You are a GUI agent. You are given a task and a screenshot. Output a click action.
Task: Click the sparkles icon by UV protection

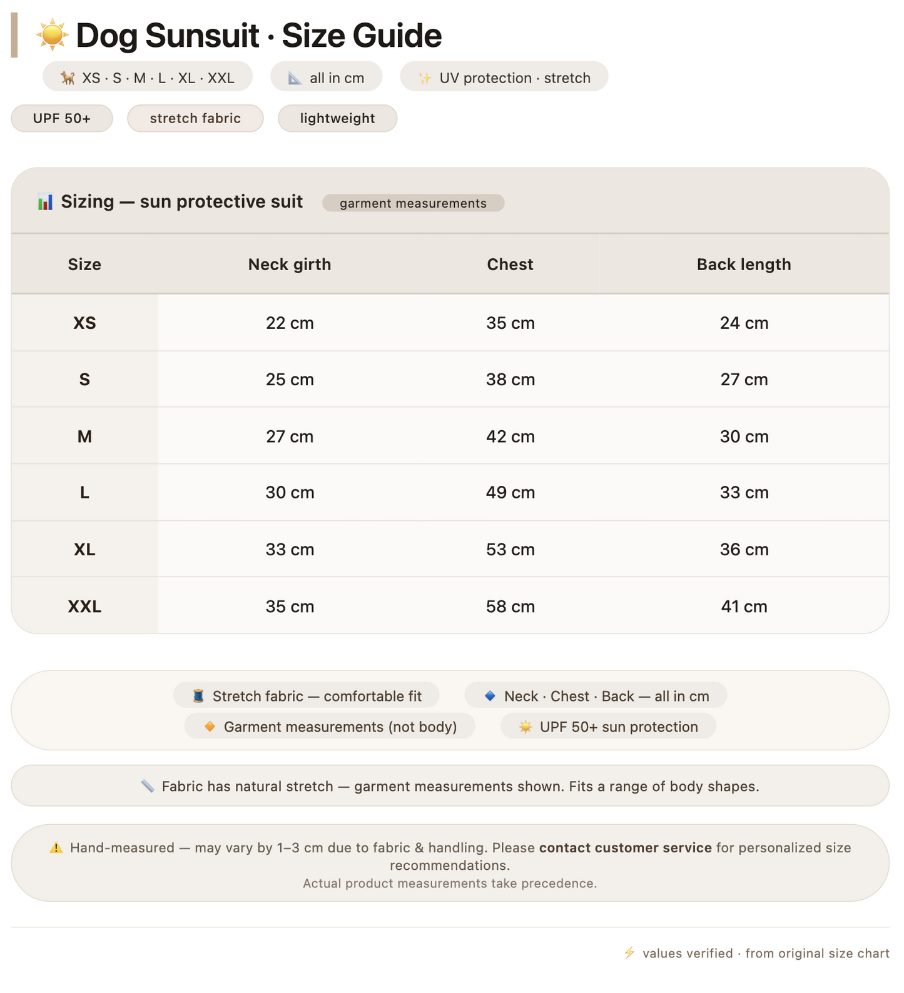click(x=425, y=78)
